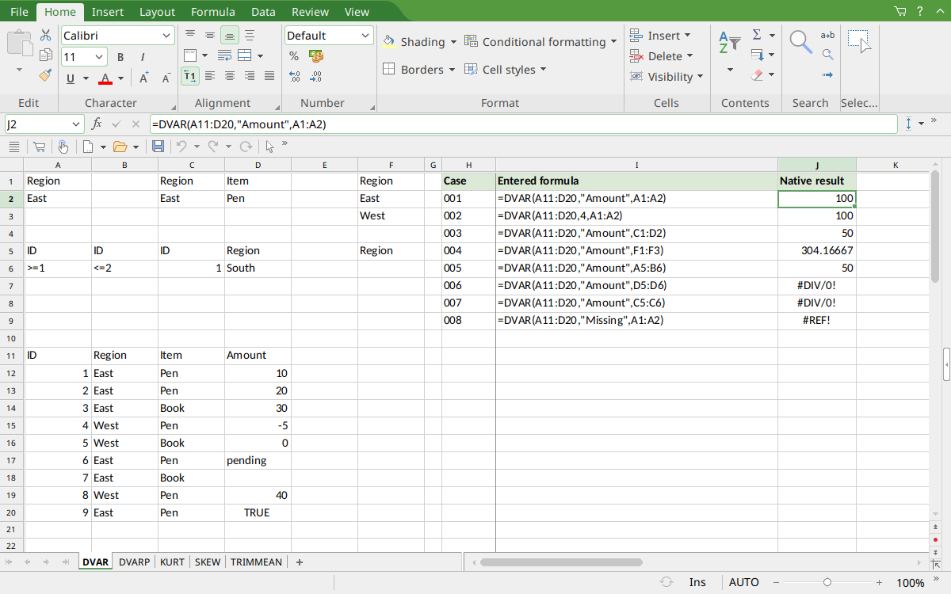Select the Clone formatting paintbrush
This screenshot has height=594, width=951.
(x=45, y=74)
